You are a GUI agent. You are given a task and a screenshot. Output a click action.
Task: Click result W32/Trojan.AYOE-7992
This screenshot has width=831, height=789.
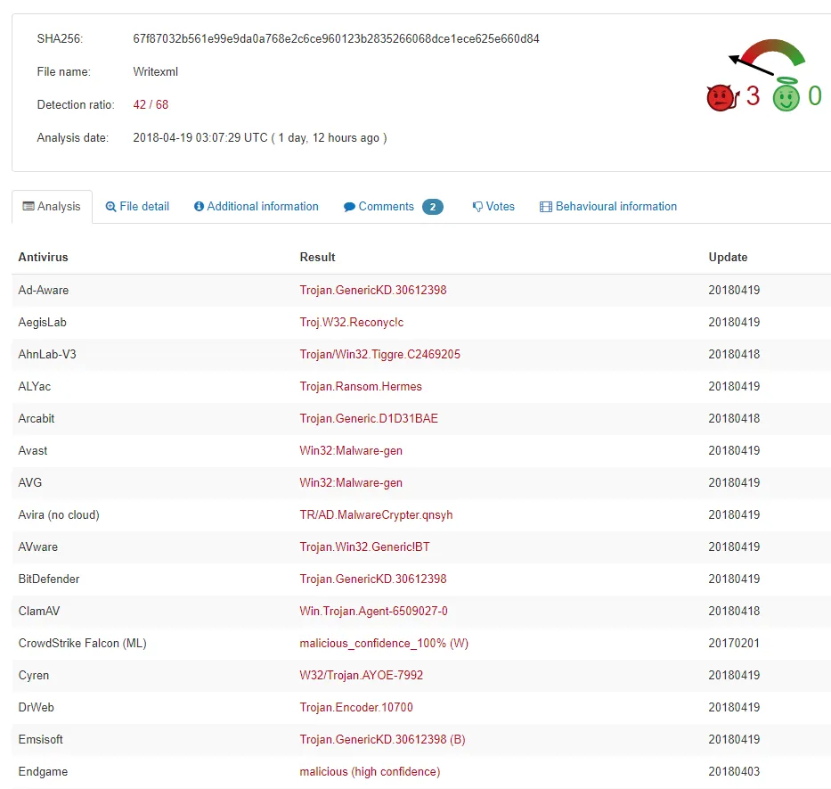[362, 676]
